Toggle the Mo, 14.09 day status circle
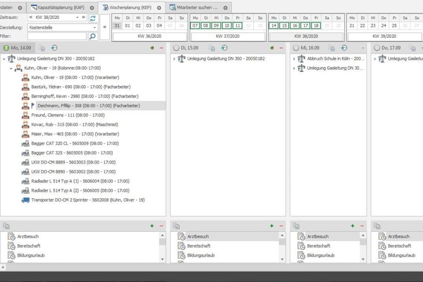The width and height of the screenshot is (423, 282). (x=6, y=48)
